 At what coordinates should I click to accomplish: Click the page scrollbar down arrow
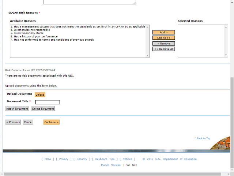(x=232, y=170)
